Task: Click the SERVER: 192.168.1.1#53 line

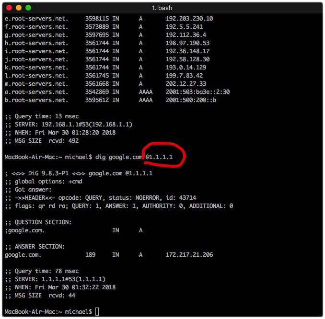Action: 69,125
